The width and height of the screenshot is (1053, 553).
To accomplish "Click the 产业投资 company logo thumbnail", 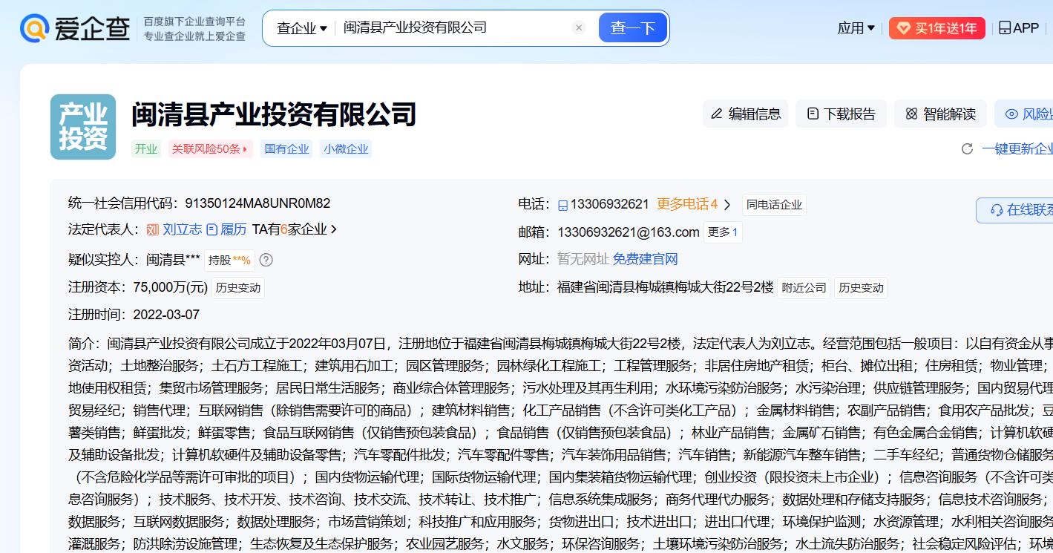I will (x=83, y=127).
